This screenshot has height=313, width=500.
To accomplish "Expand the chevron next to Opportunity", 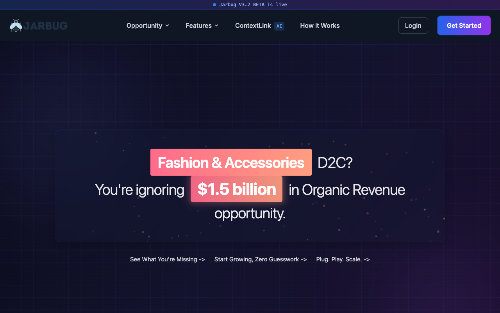I will click(167, 25).
